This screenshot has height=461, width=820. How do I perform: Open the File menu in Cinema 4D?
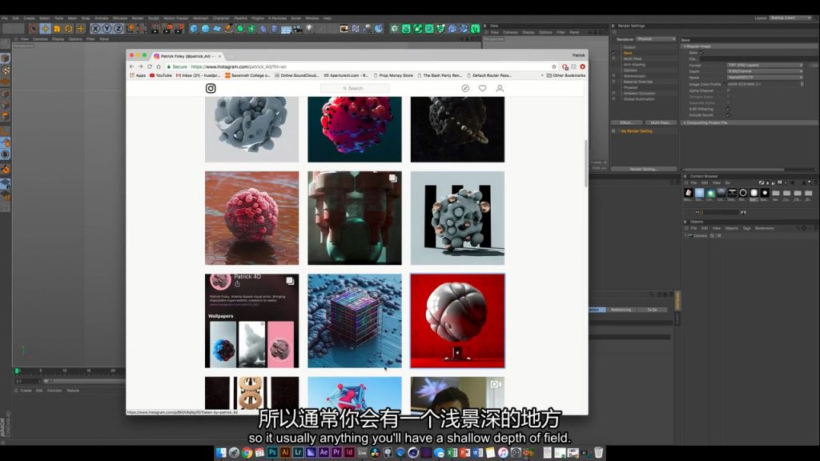coord(5,18)
